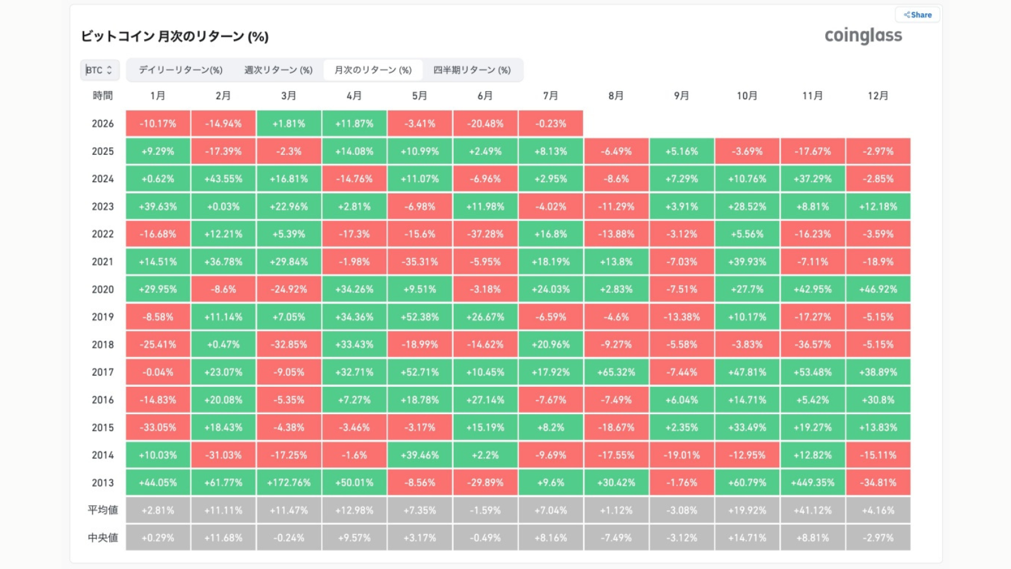
Task: Click the +33.49% cell in 2015 row
Action: pyautogui.click(x=748, y=427)
